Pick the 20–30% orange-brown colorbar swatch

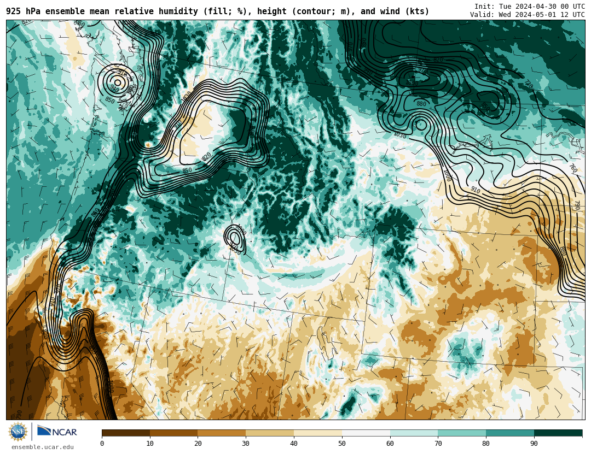222,433
